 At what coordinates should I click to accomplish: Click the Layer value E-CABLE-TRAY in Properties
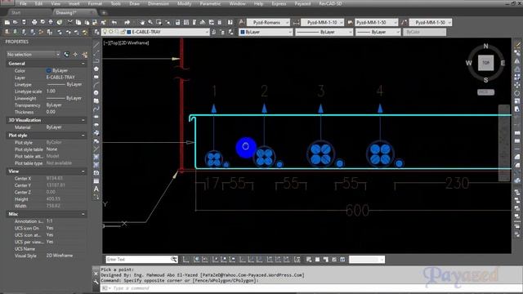[60, 78]
